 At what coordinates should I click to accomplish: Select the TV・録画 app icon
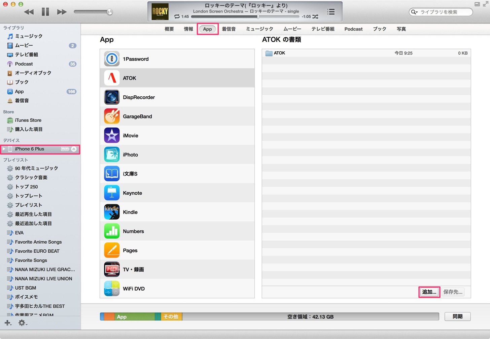112,270
